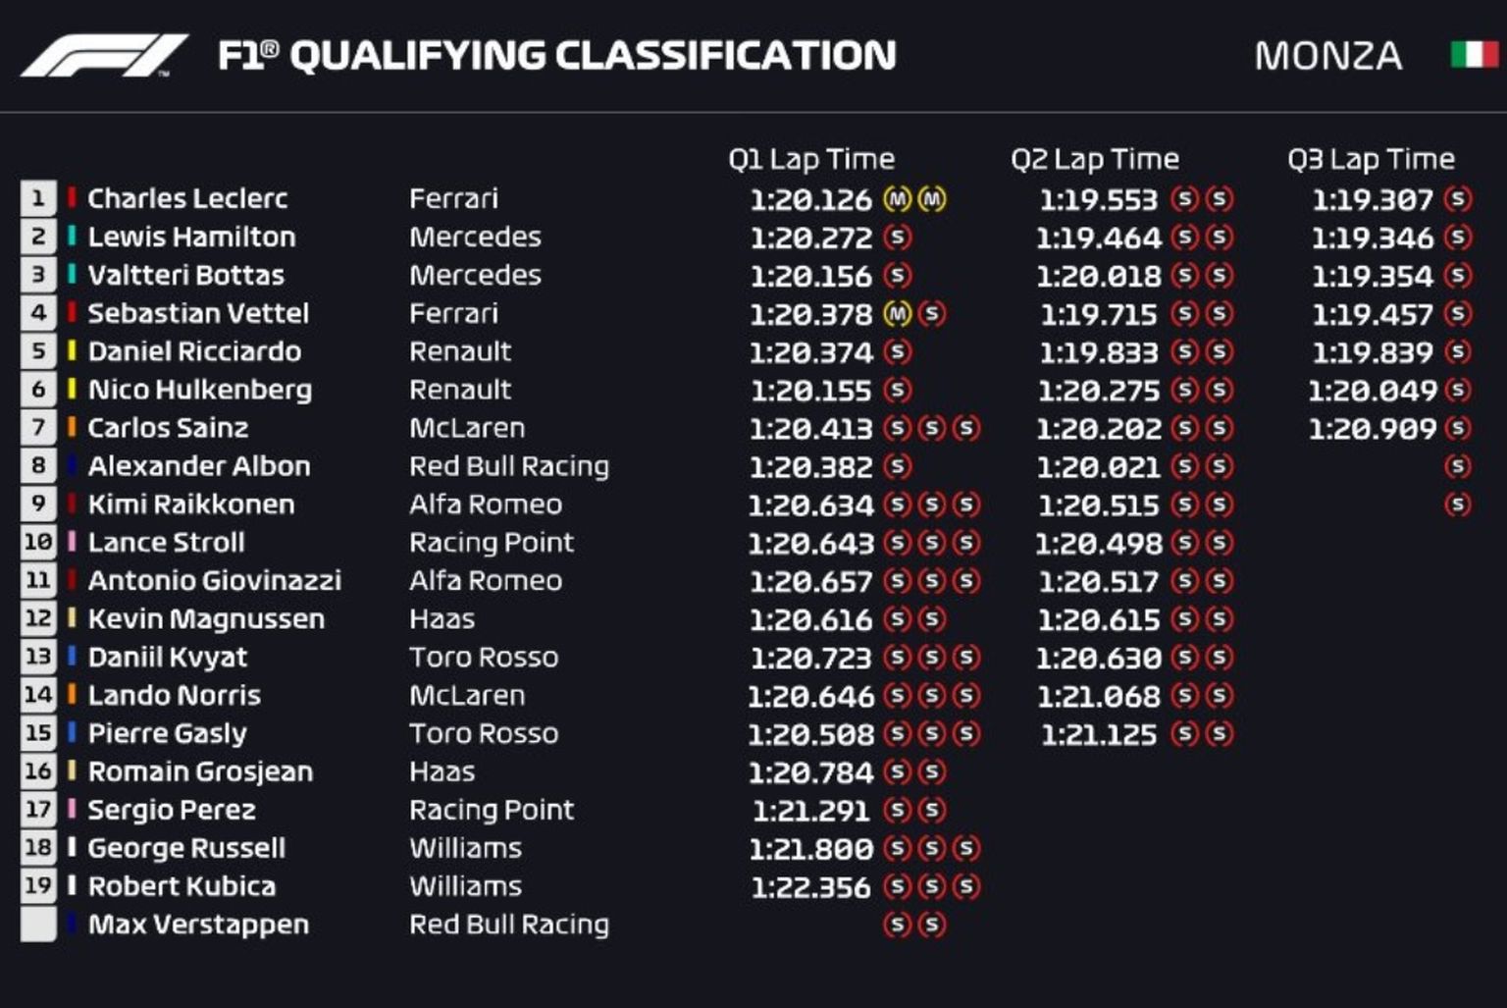Click Leclerc's 1:19.307 Q3 lap time
1507x1008 pixels.
click(x=1372, y=200)
